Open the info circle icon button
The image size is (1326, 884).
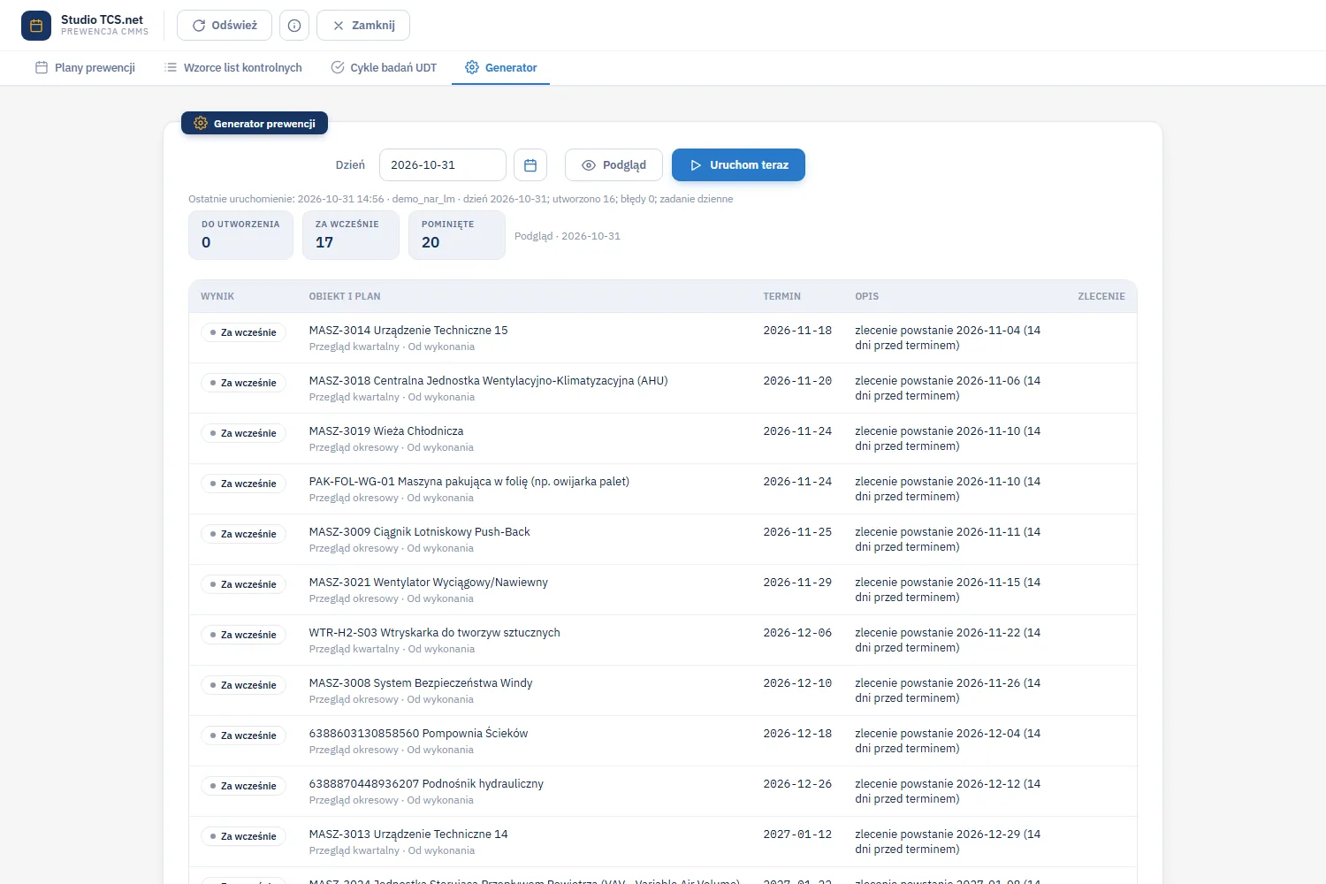(294, 26)
